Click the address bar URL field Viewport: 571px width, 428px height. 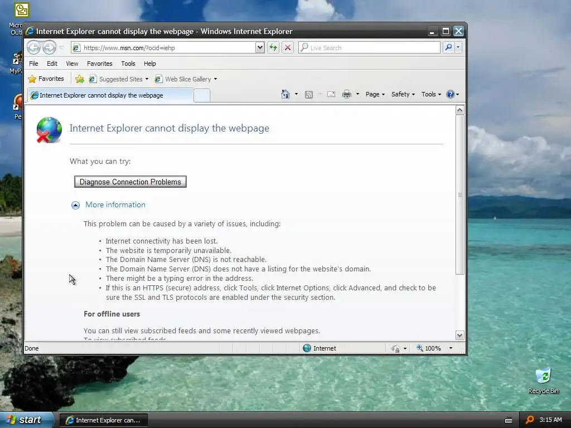coord(164,48)
